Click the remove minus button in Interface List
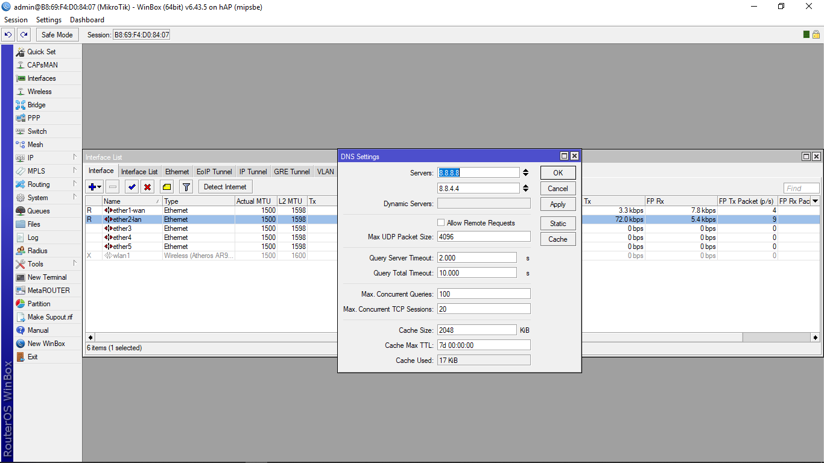824x463 pixels. click(x=113, y=187)
